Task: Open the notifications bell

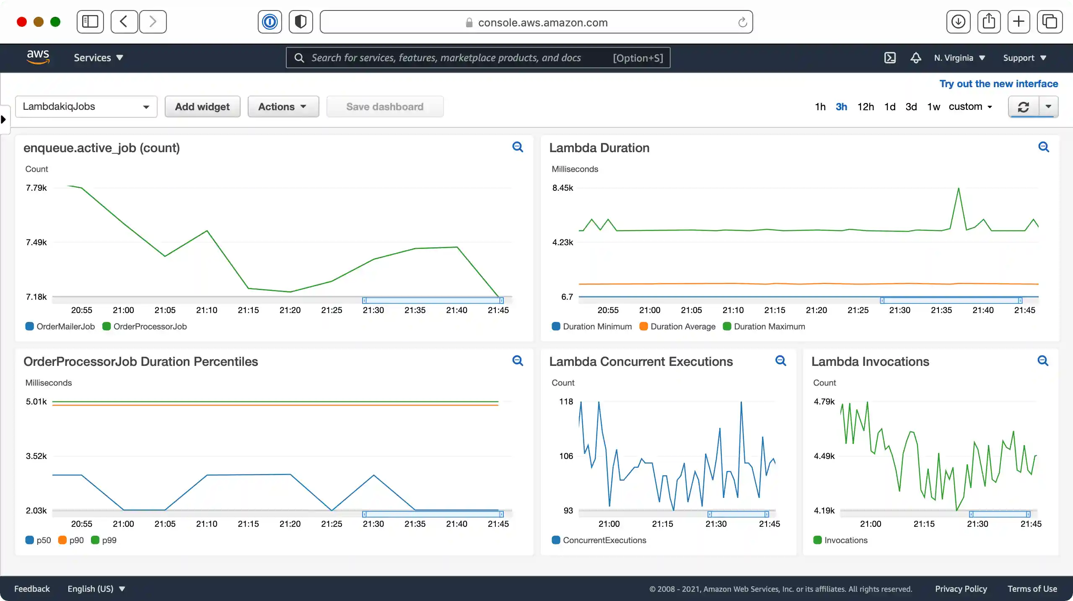Action: click(x=915, y=57)
